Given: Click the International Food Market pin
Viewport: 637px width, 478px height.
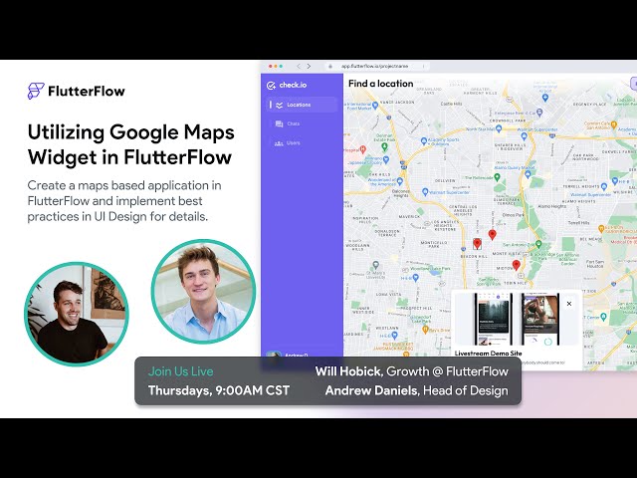Looking at the screenshot, I should [375, 106].
